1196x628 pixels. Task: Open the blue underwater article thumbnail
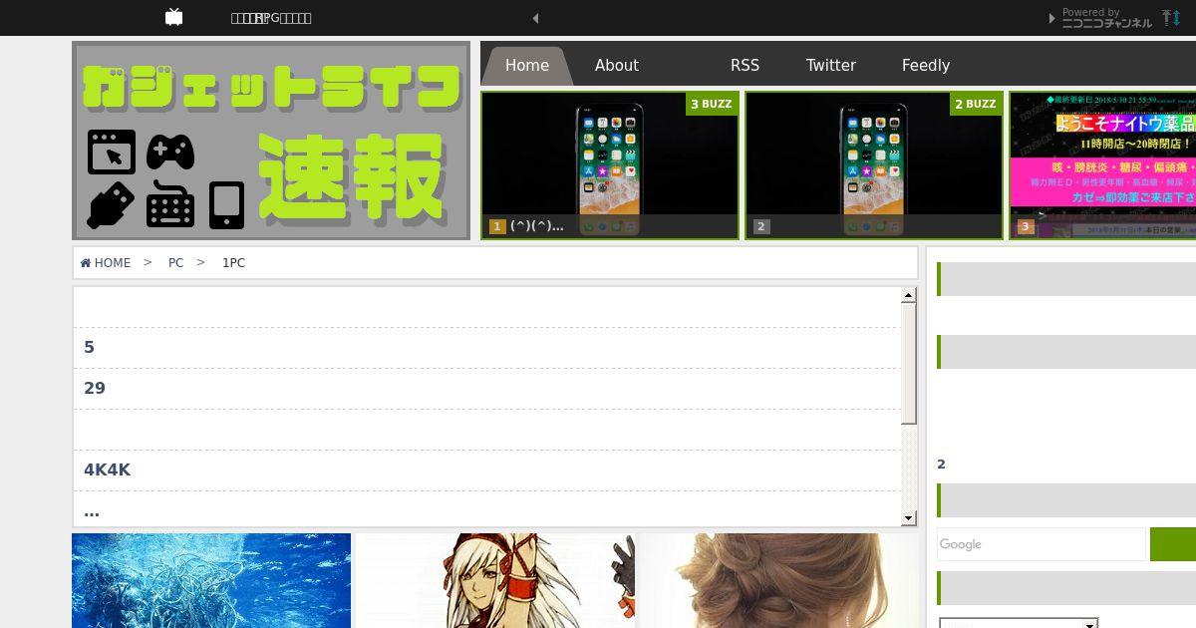point(211,580)
